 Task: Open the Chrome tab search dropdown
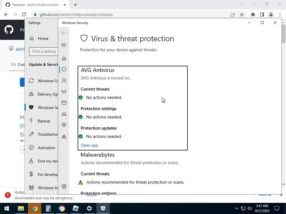point(241,4)
